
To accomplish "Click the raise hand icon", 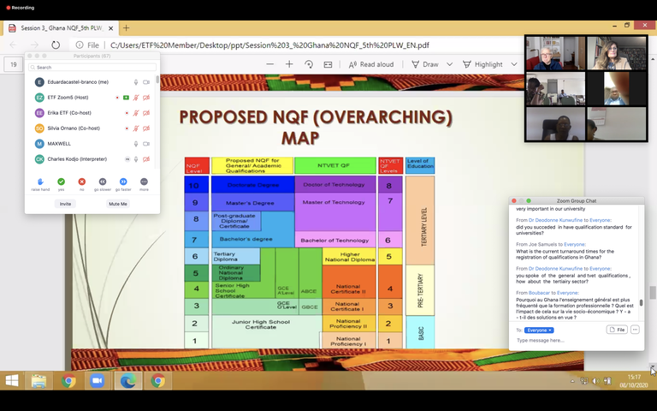I will [x=40, y=182].
